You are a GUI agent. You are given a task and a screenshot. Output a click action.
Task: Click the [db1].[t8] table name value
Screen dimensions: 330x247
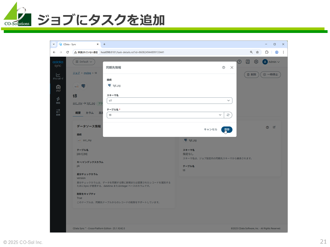coord(82,154)
